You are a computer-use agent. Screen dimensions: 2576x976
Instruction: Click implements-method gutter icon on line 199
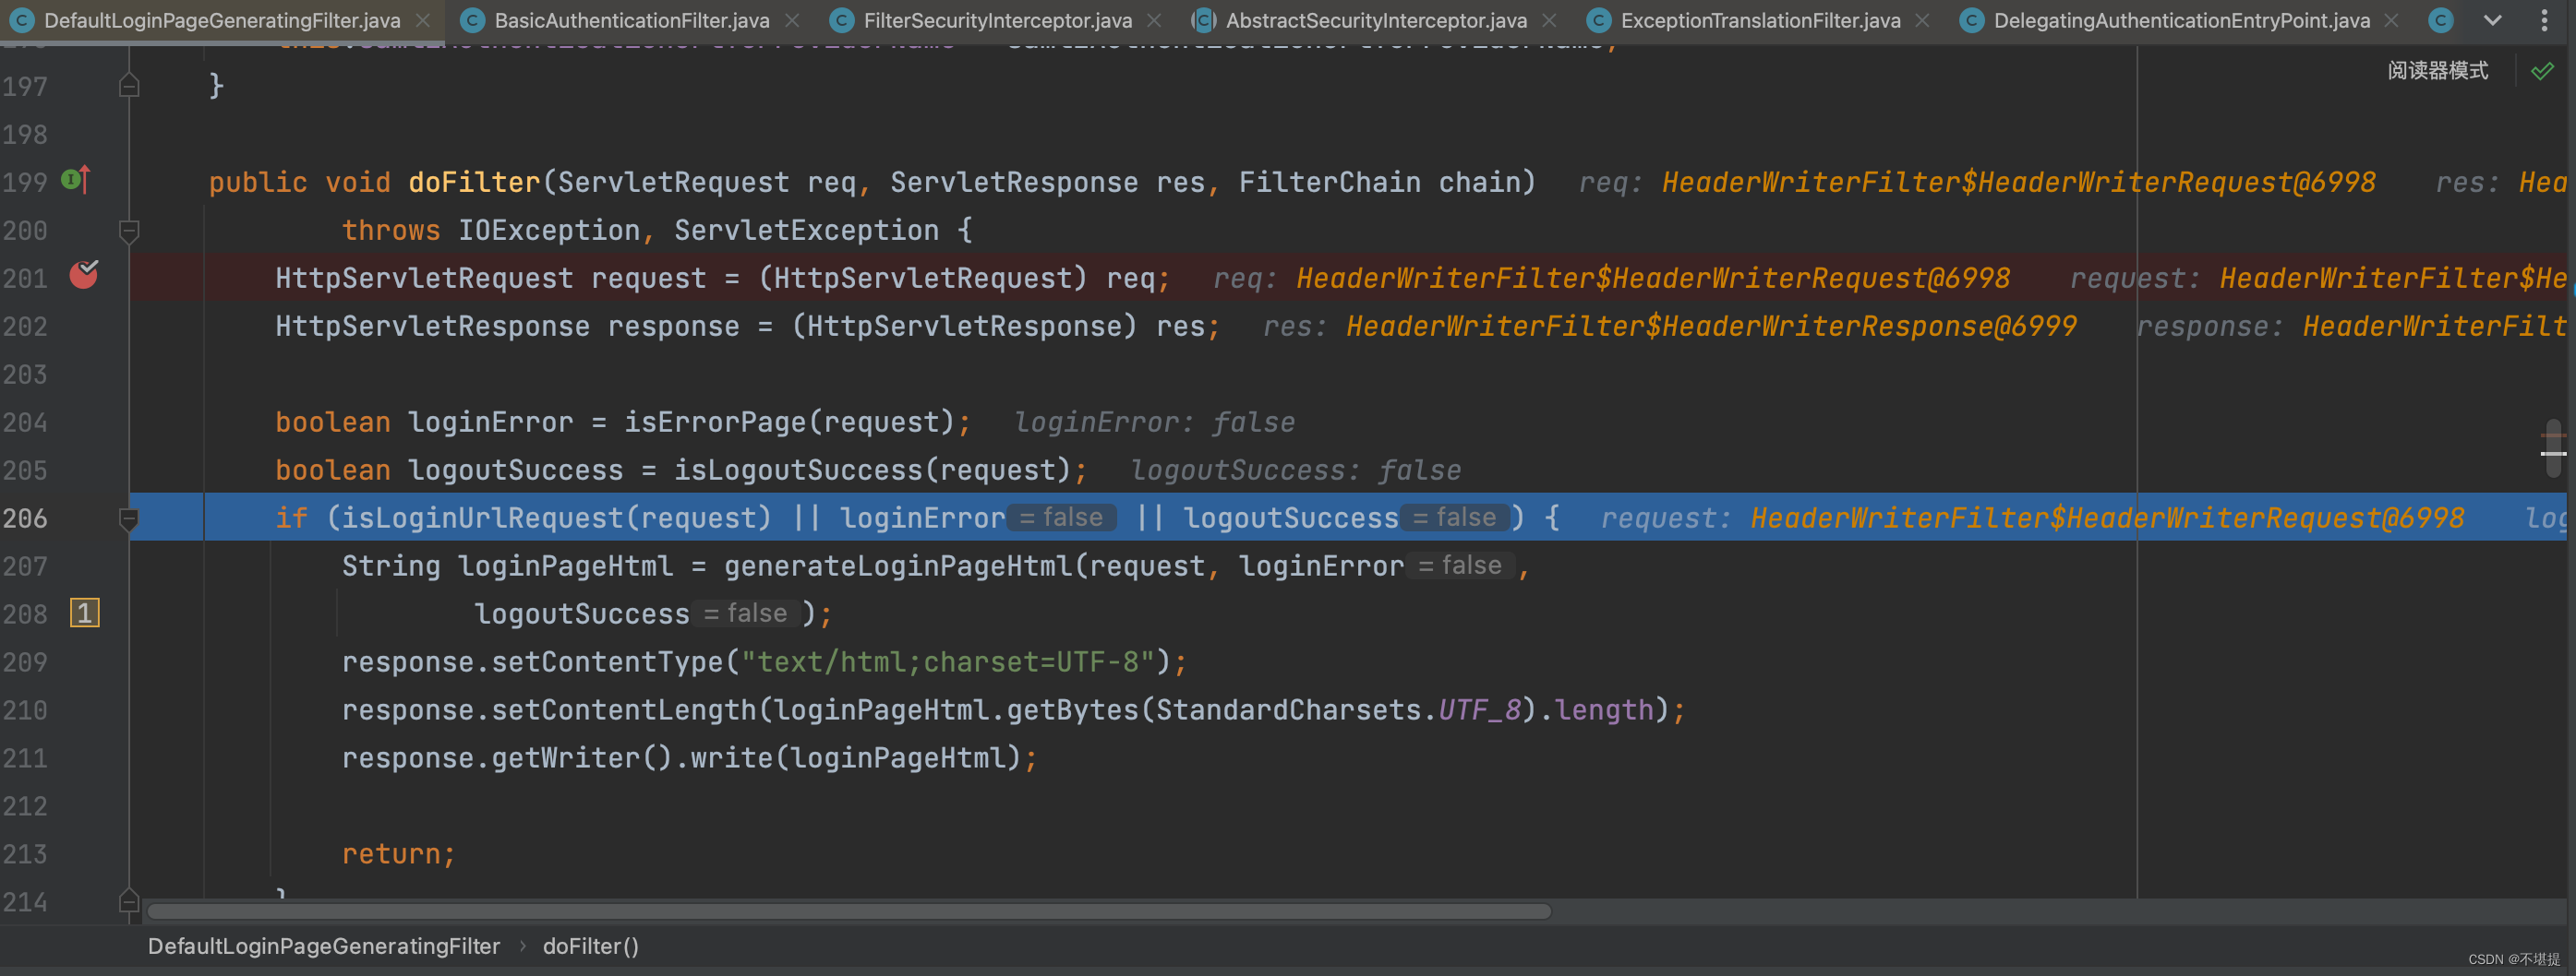click(x=76, y=180)
